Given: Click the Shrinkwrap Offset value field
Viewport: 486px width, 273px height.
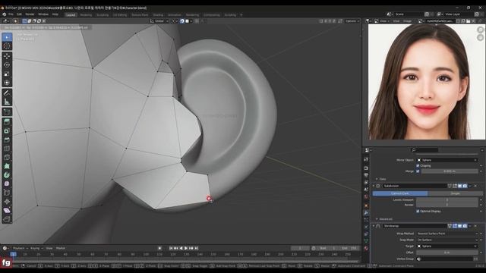Looking at the screenshot, I should 447,253.
